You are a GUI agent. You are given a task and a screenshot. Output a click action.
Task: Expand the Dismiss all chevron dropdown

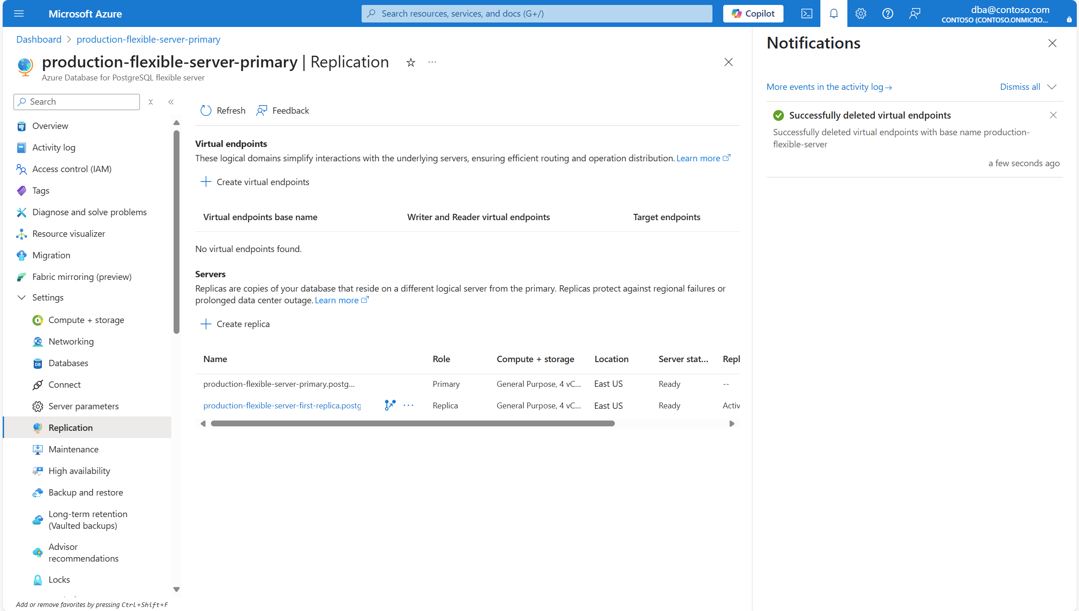point(1052,87)
